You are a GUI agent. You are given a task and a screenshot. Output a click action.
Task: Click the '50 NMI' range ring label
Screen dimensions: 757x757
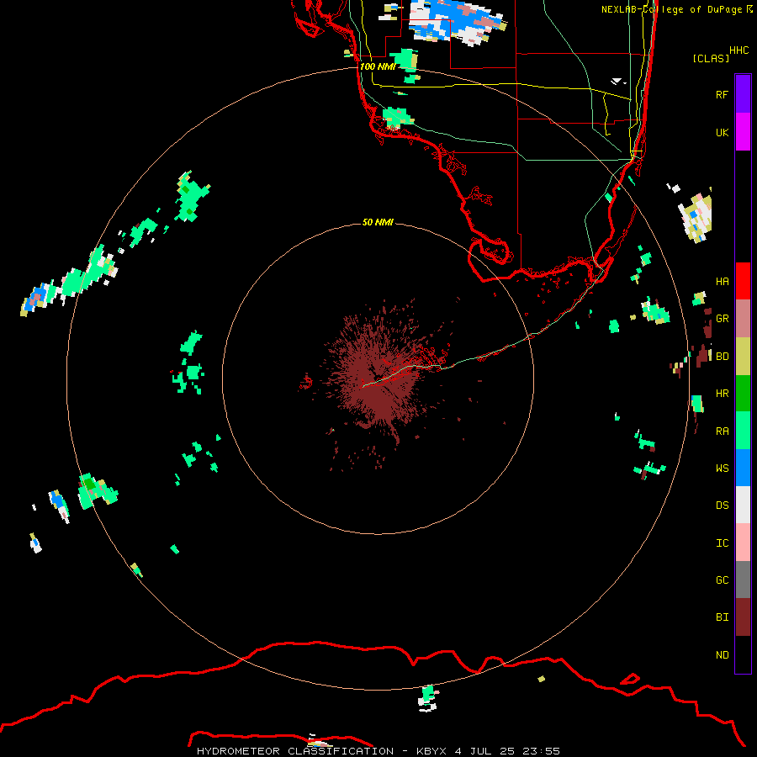pos(378,222)
